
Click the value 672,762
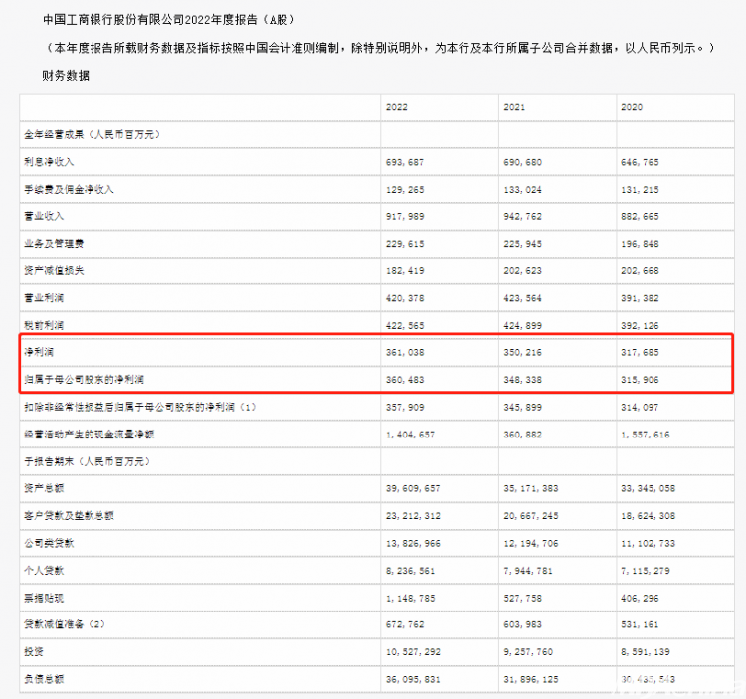[x=405, y=624]
